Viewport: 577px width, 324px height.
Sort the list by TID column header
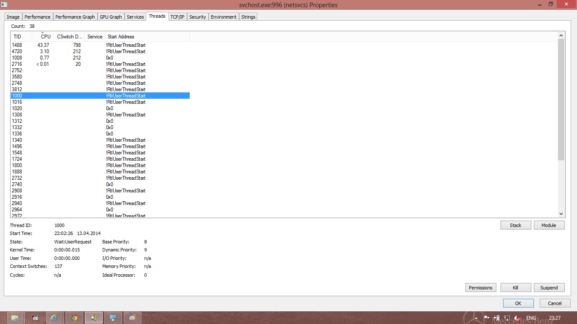[x=17, y=37]
